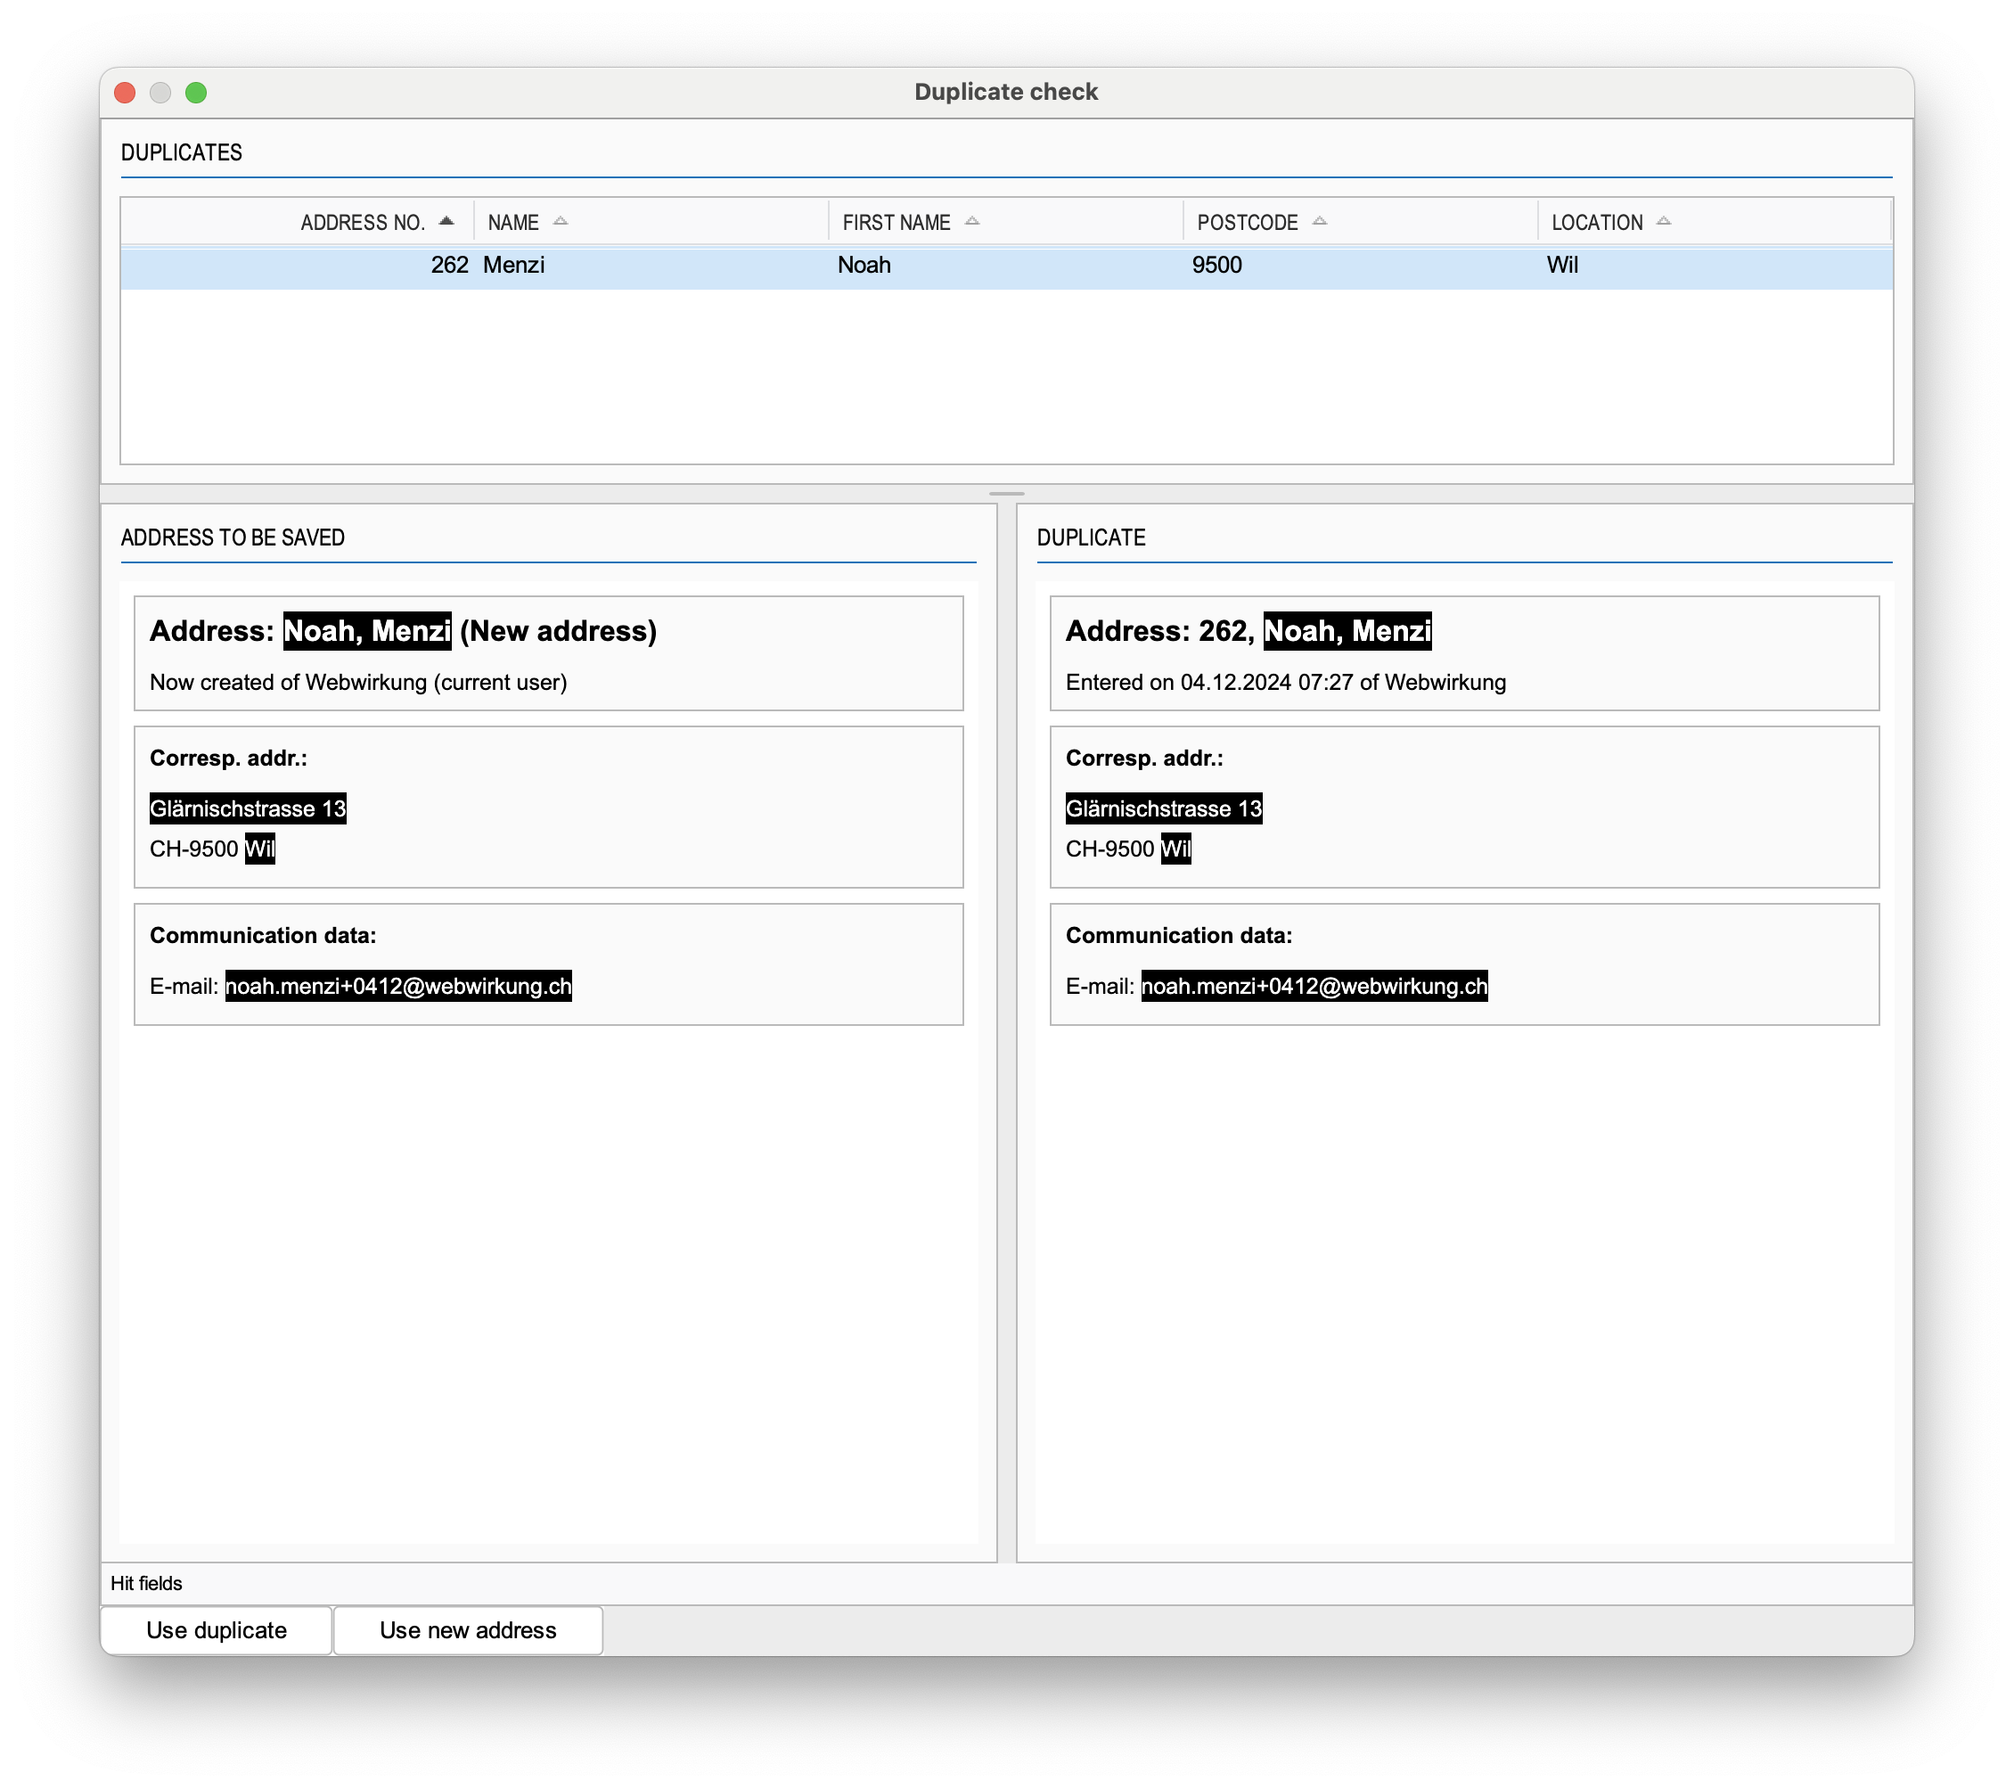
Task: Click the Location column sort arrow
Action: click(x=1664, y=221)
